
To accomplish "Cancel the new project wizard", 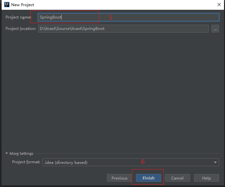I will pos(177,178).
